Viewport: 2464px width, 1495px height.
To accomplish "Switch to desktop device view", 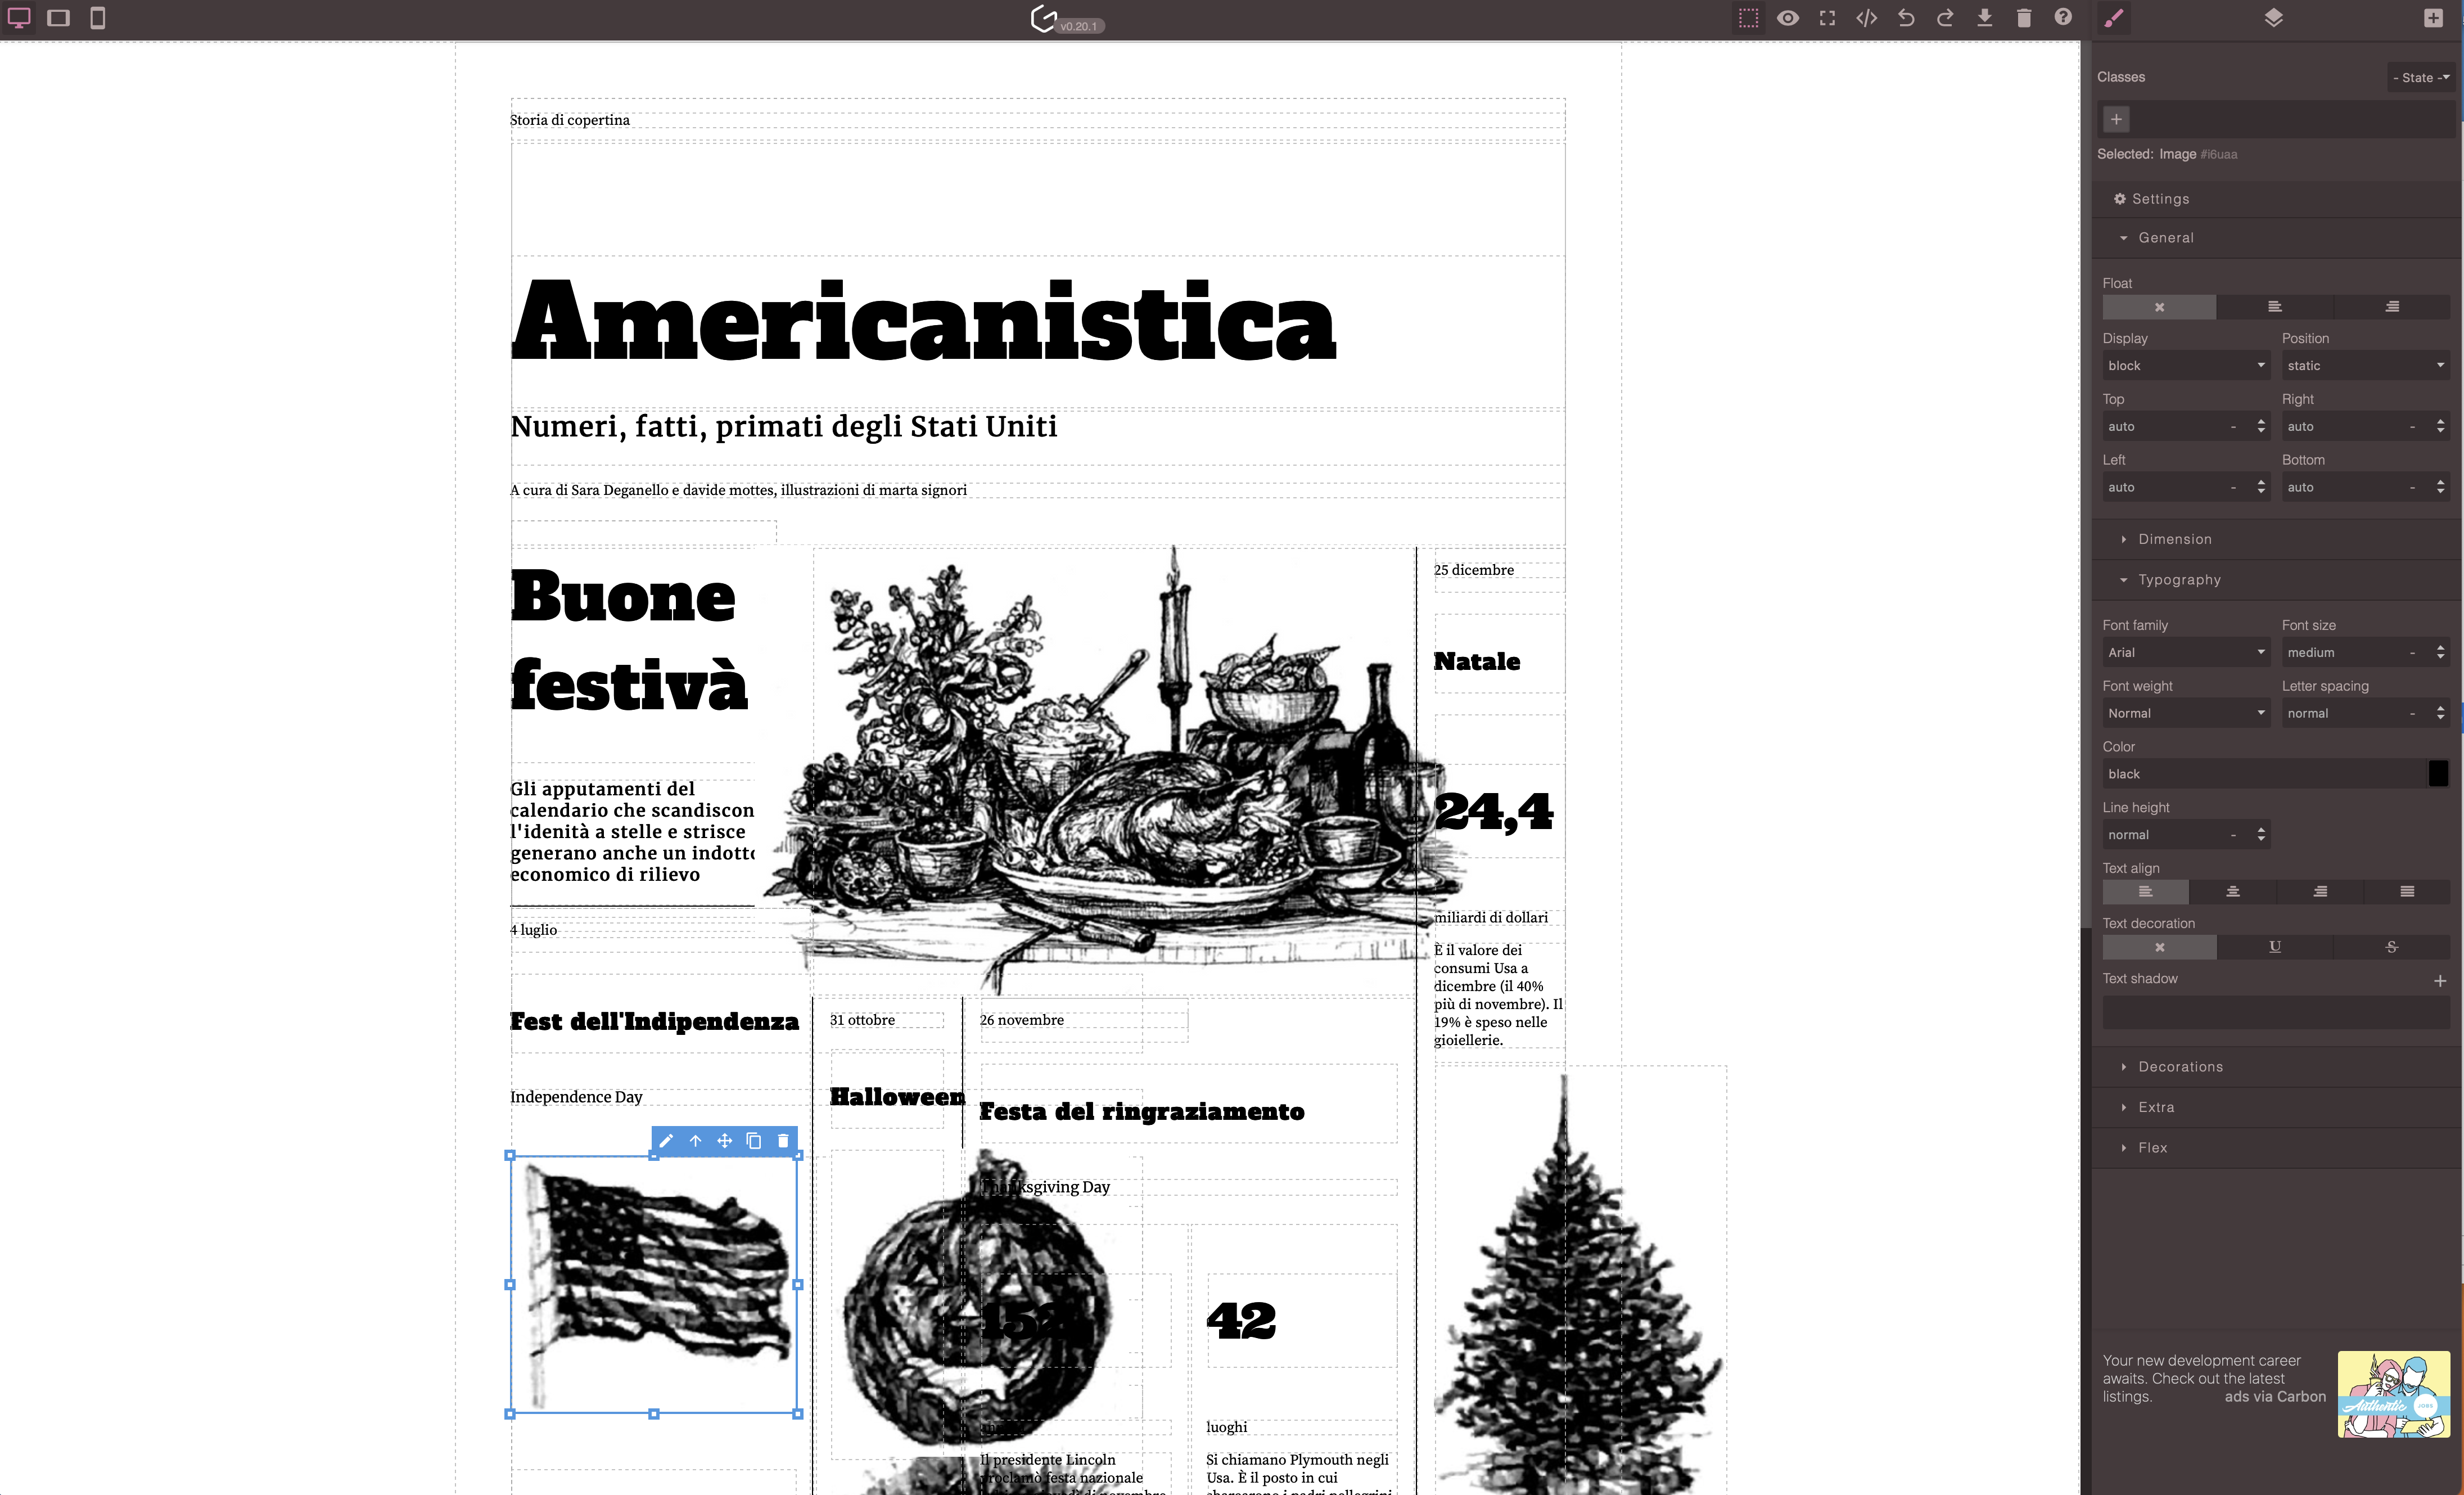I will tap(19, 18).
